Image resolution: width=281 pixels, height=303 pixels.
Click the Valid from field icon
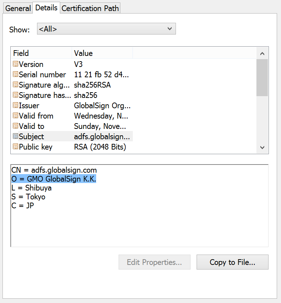(15, 116)
